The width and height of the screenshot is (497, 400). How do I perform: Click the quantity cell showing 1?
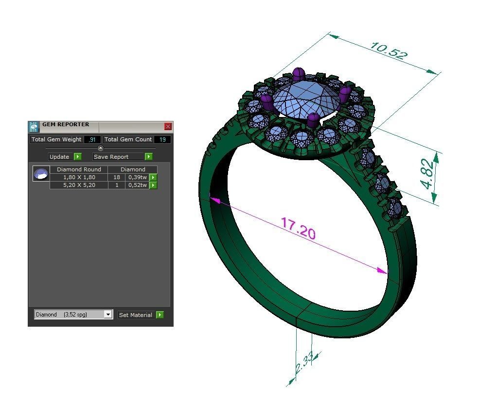click(x=117, y=185)
